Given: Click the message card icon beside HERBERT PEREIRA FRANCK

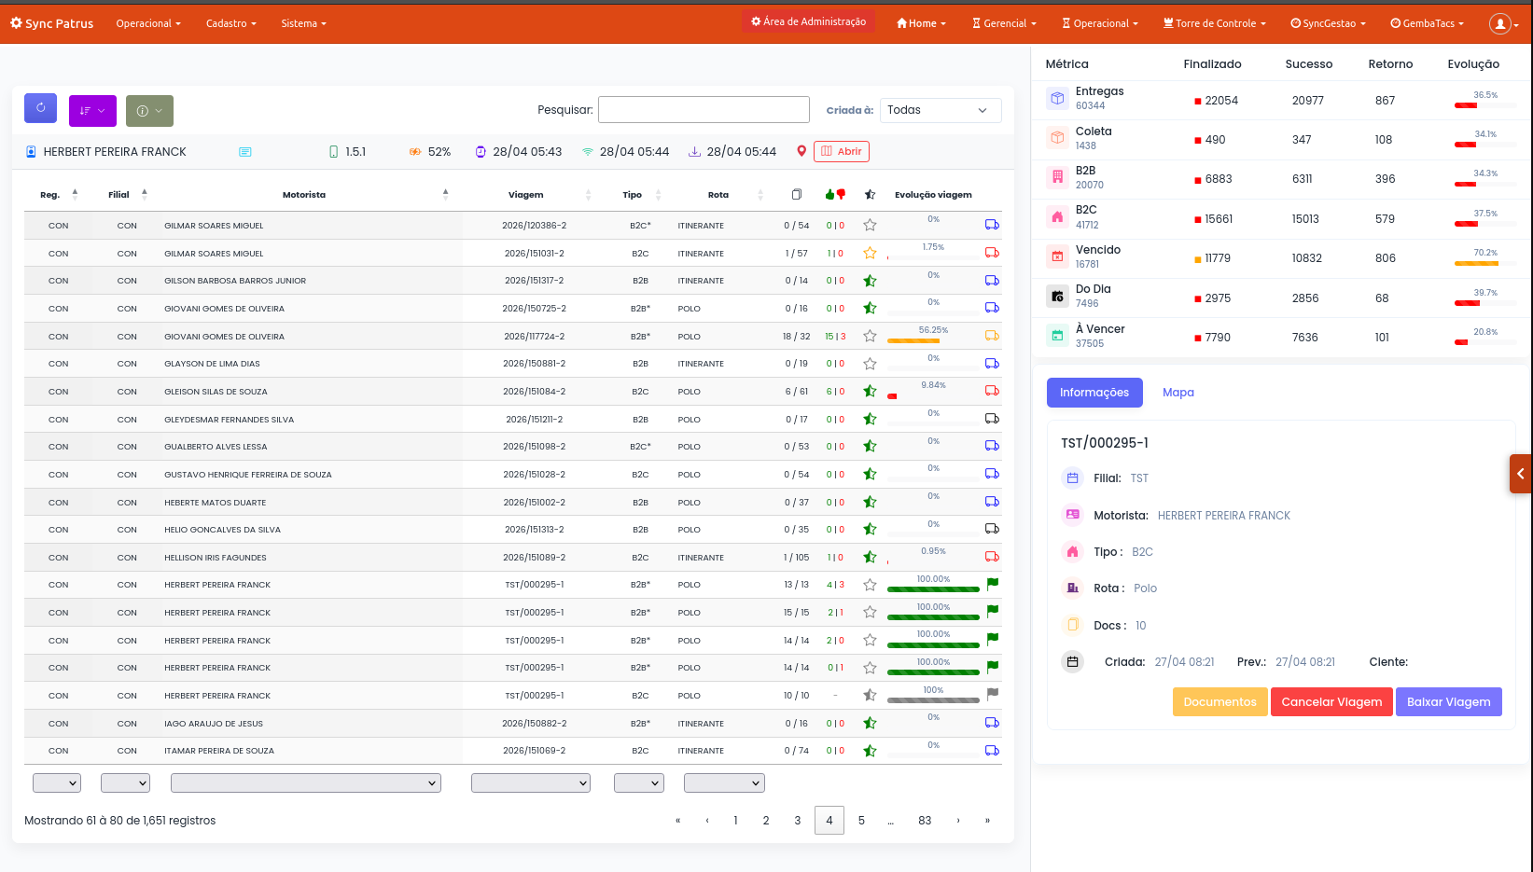Looking at the screenshot, I should point(245,151).
